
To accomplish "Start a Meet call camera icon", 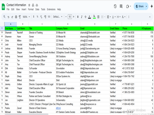I will tap(127, 7).
